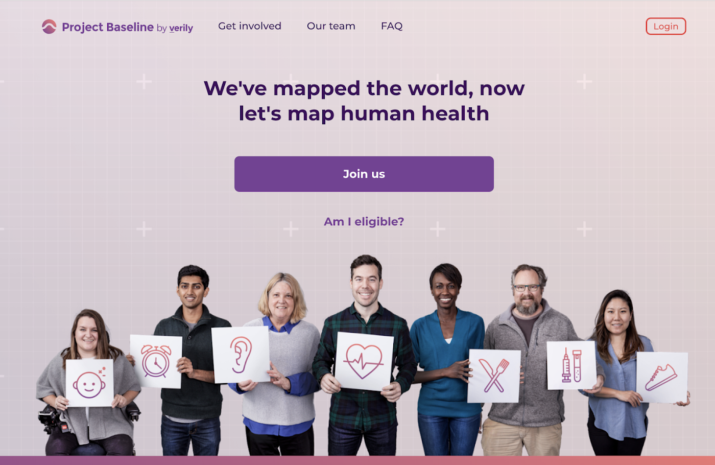Click the alarm clock icon card
Screen dimensions: 715x465
point(156,361)
